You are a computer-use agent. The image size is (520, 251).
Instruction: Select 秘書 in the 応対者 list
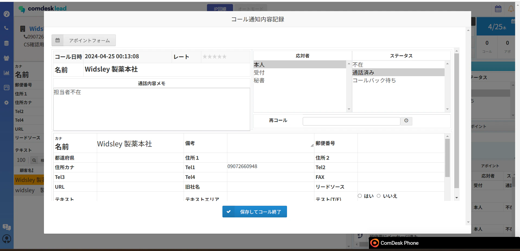tap(300, 80)
